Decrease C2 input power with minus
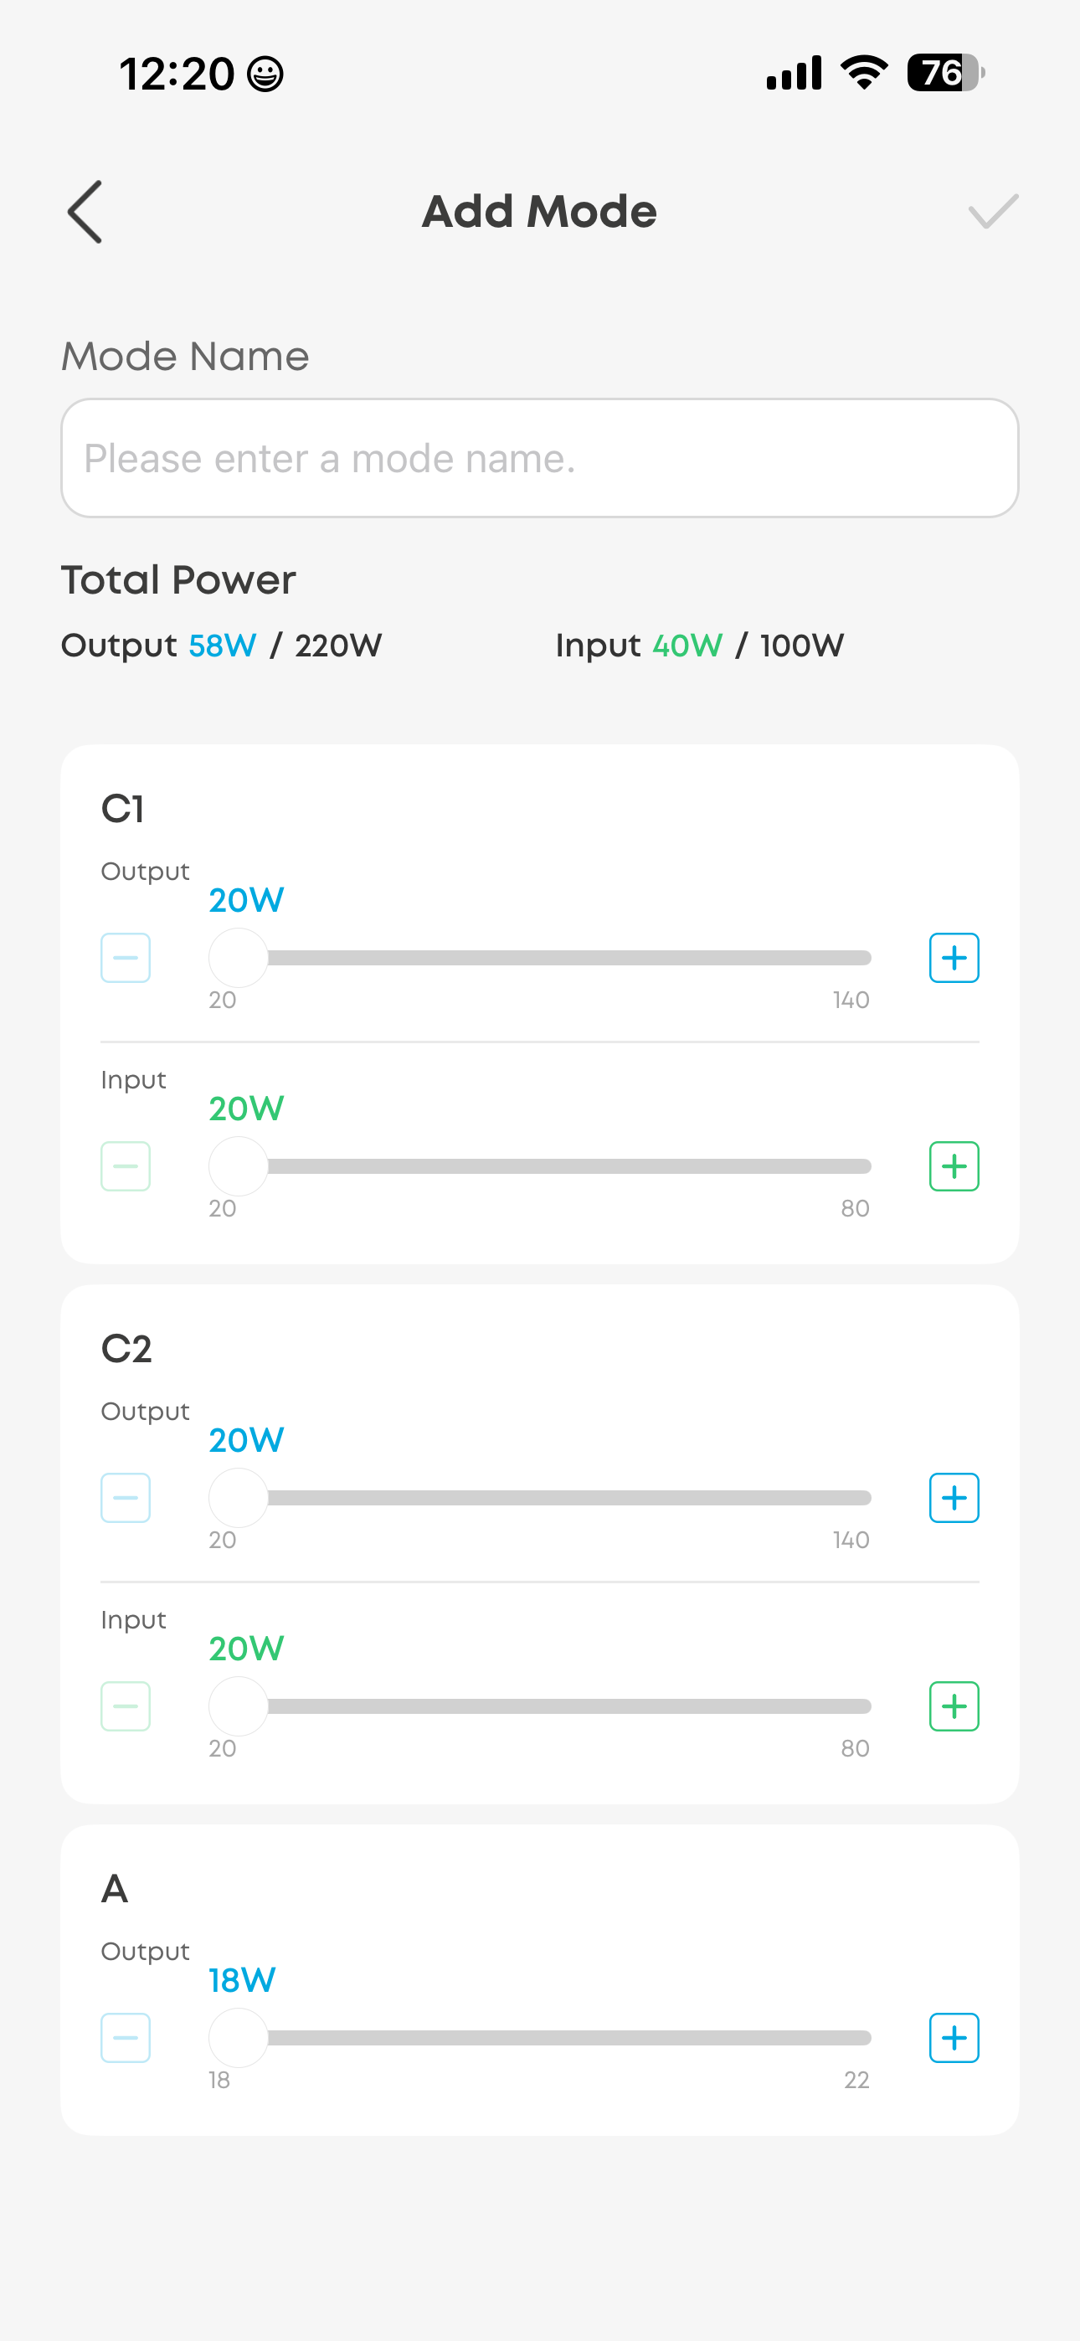 click(x=126, y=1706)
